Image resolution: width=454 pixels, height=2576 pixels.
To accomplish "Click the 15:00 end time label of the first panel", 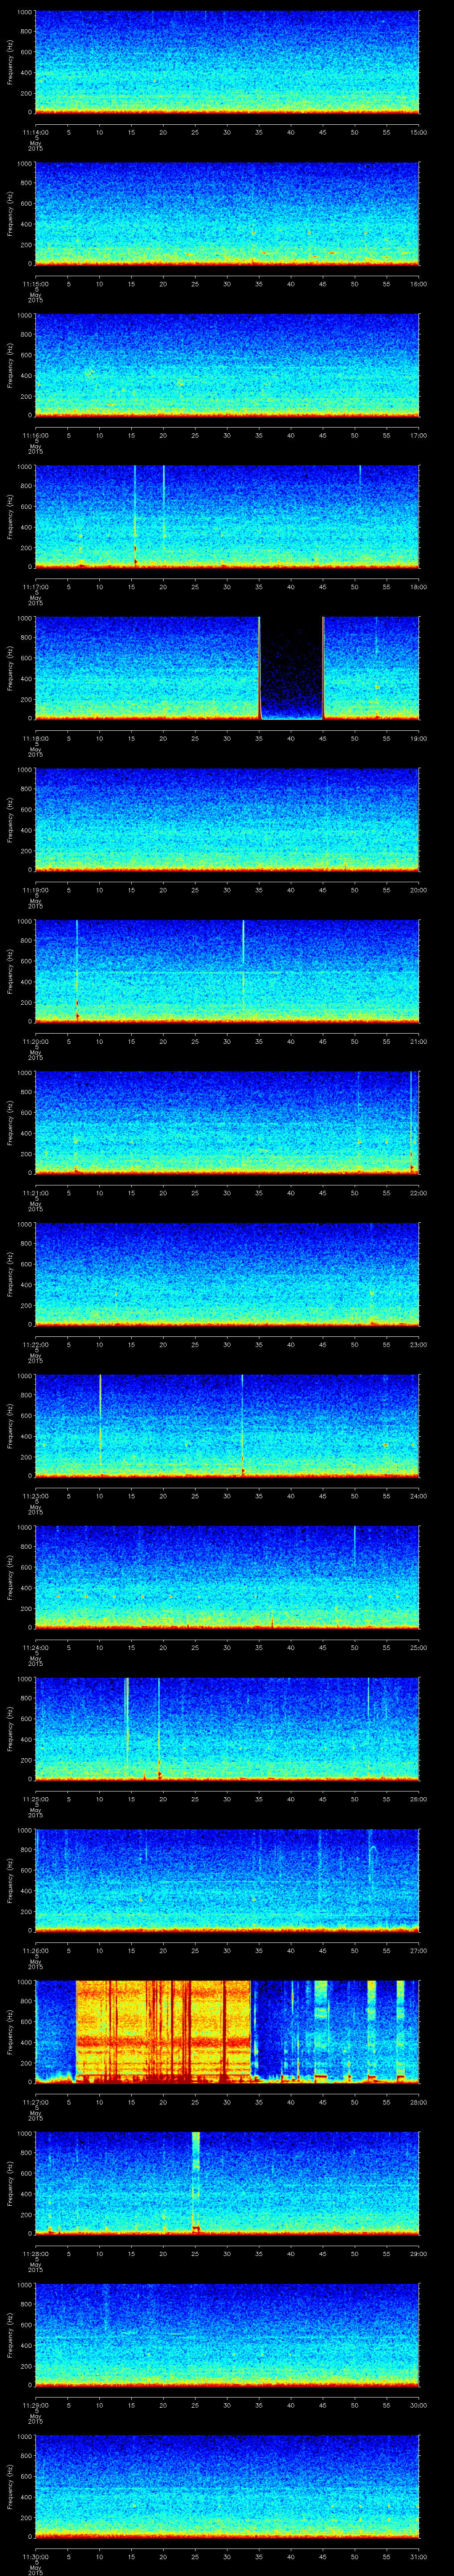I will click(x=419, y=133).
